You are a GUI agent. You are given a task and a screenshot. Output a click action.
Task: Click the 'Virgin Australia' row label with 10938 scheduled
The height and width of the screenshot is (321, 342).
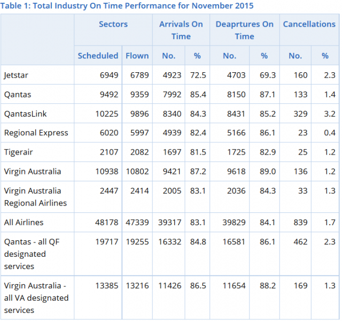pyautogui.click(x=32, y=172)
